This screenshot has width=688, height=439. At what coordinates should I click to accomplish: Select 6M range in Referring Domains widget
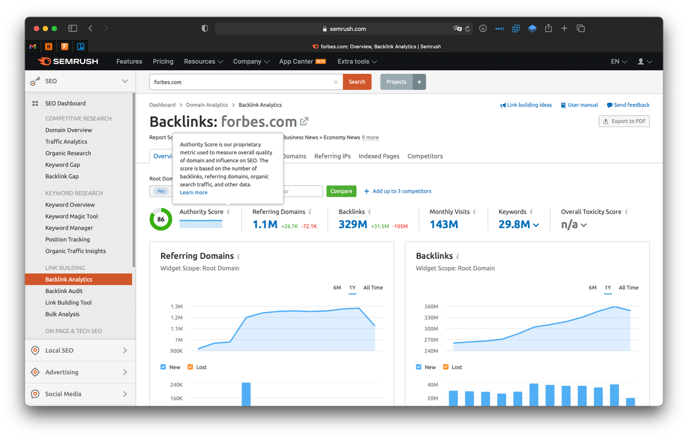(337, 288)
